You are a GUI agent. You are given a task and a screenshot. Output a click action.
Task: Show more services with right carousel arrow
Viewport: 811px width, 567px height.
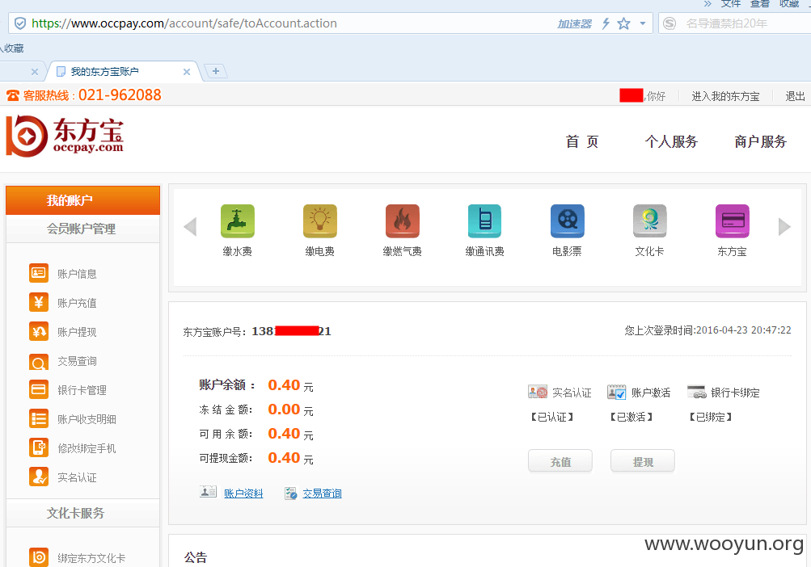click(x=784, y=226)
